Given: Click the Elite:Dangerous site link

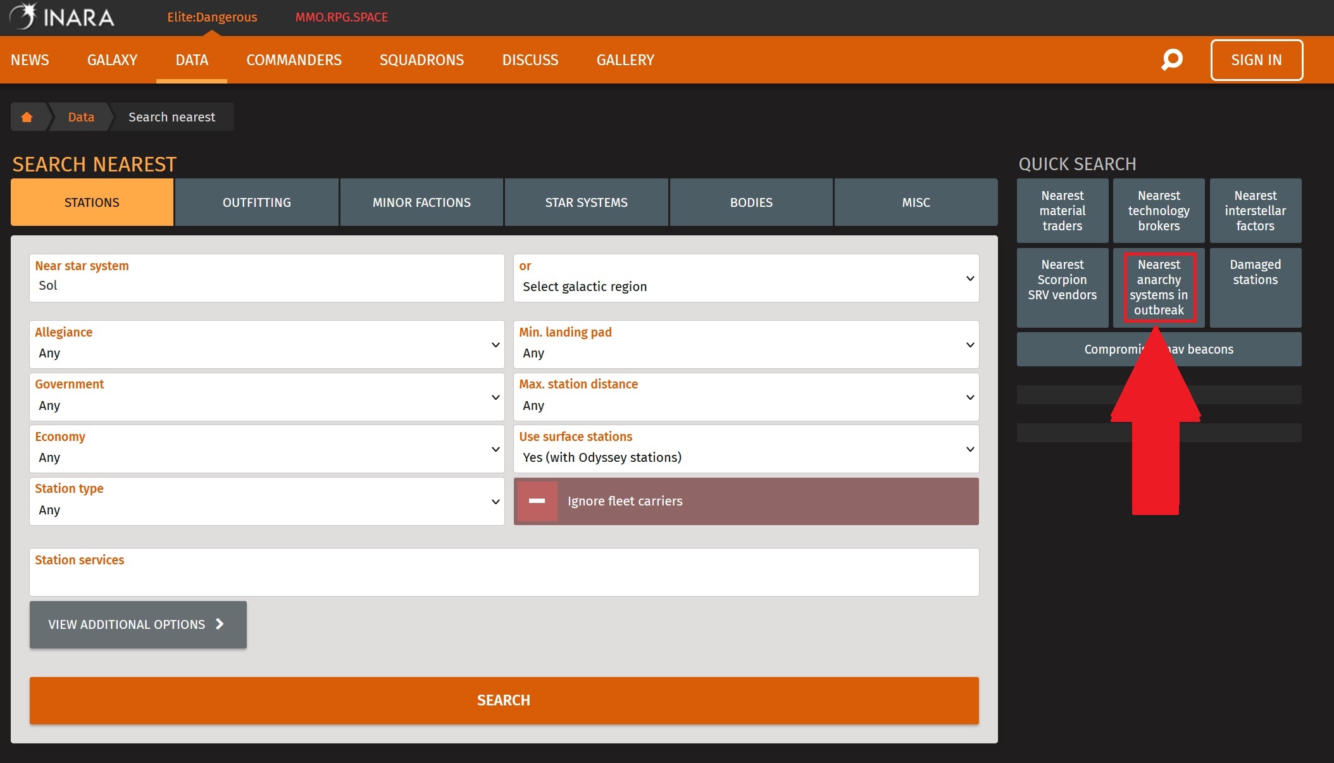Looking at the screenshot, I should click(x=212, y=17).
